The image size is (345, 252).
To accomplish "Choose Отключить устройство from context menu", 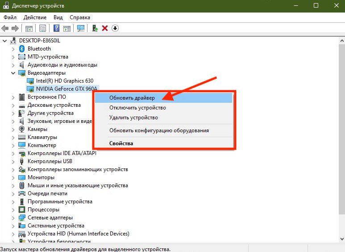I will (x=163, y=108).
